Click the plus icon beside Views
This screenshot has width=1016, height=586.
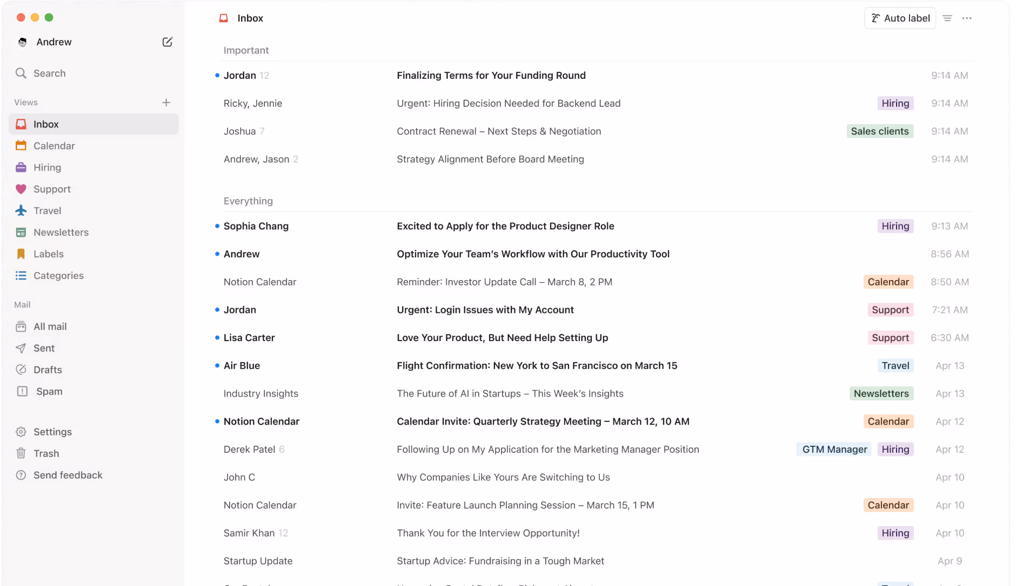(x=166, y=103)
